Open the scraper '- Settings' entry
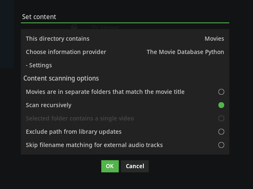This screenshot has height=189, width=253. coord(39,65)
